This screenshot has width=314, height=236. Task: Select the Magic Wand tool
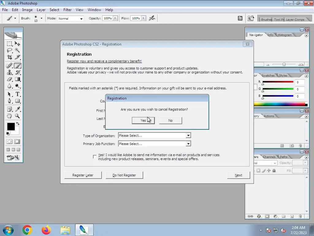point(17,50)
